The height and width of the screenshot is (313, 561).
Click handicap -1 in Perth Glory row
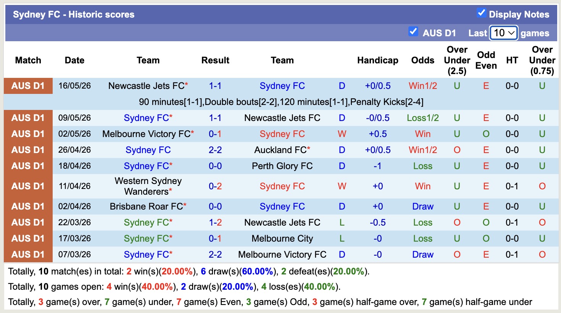[x=377, y=166]
